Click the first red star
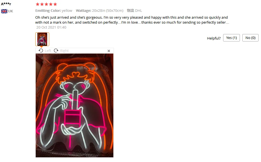The image size is (261, 162). point(38,4)
